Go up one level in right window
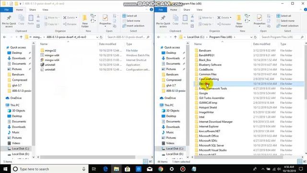This screenshot has width=307, height=173. coord(175,37)
